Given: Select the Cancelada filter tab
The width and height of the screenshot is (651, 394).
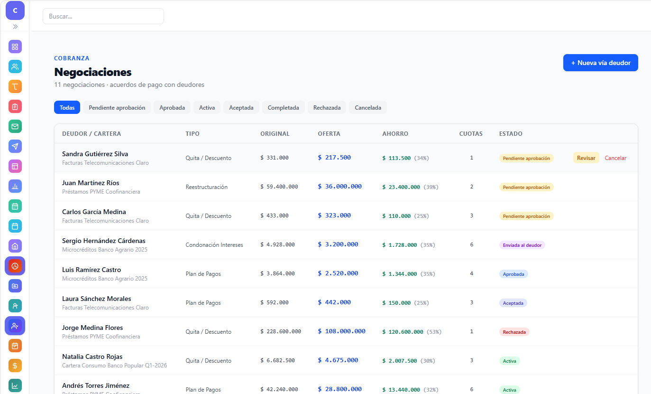Looking at the screenshot, I should pos(368,108).
